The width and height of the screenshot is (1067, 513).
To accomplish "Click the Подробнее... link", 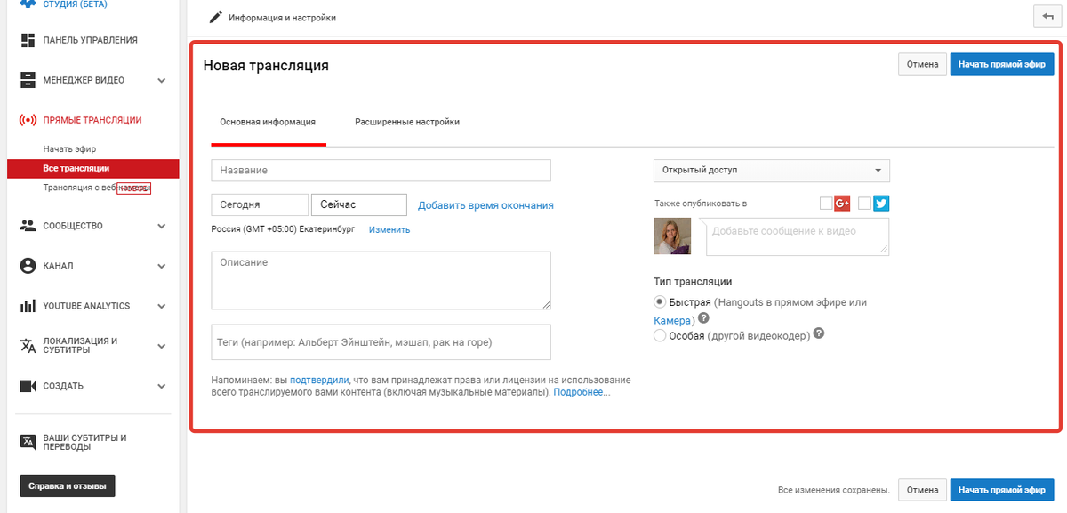I will click(x=582, y=392).
